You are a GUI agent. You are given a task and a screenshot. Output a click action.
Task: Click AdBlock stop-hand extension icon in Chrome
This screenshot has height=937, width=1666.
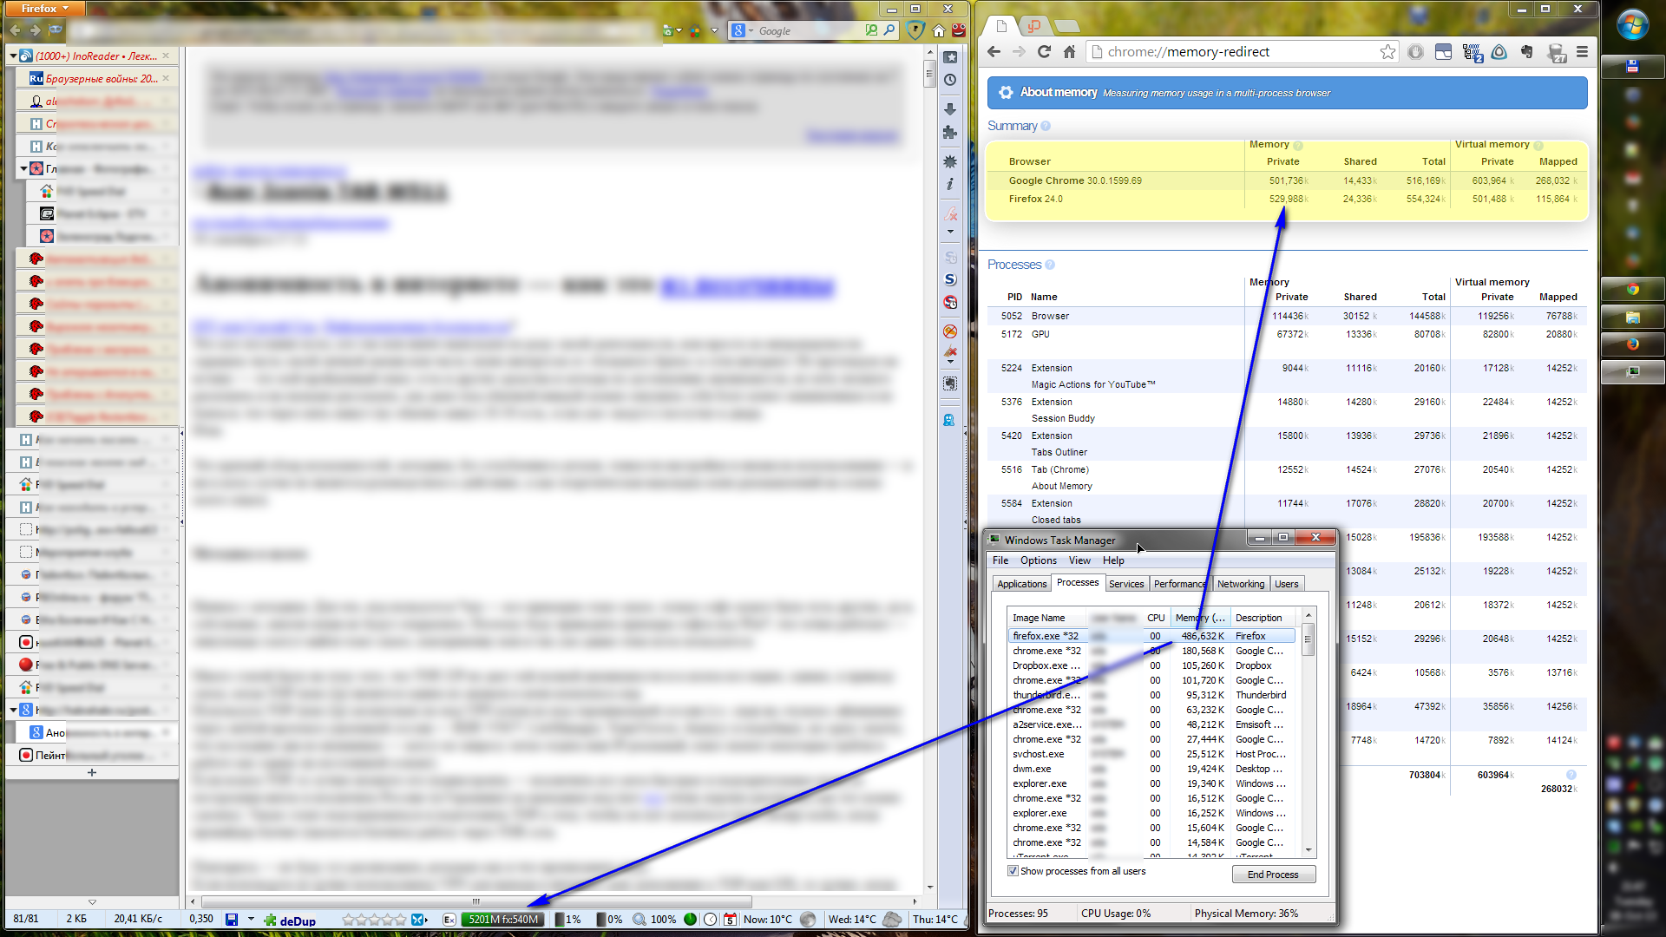pyautogui.click(x=1415, y=52)
